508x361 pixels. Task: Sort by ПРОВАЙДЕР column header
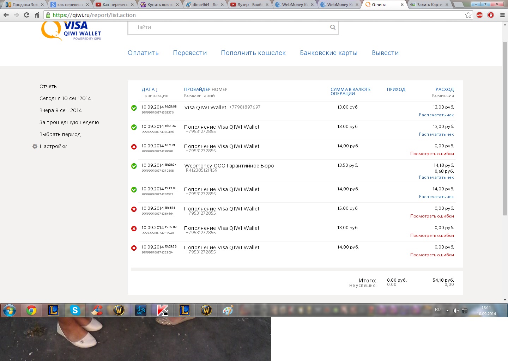coord(197,90)
